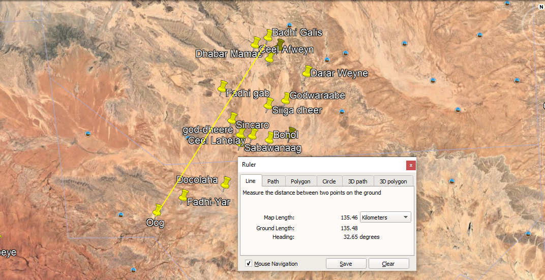
Task: Select the Darar Weyne pushpin marker
Action: coord(307,71)
